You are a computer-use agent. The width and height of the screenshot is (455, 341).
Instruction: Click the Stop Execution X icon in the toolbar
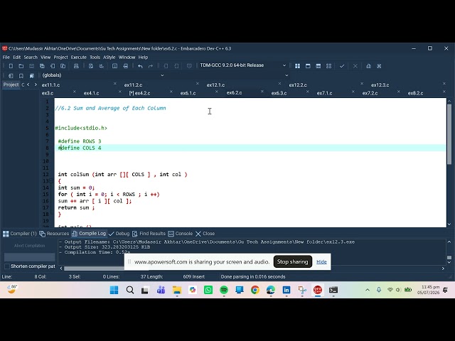pyautogui.click(x=355, y=66)
